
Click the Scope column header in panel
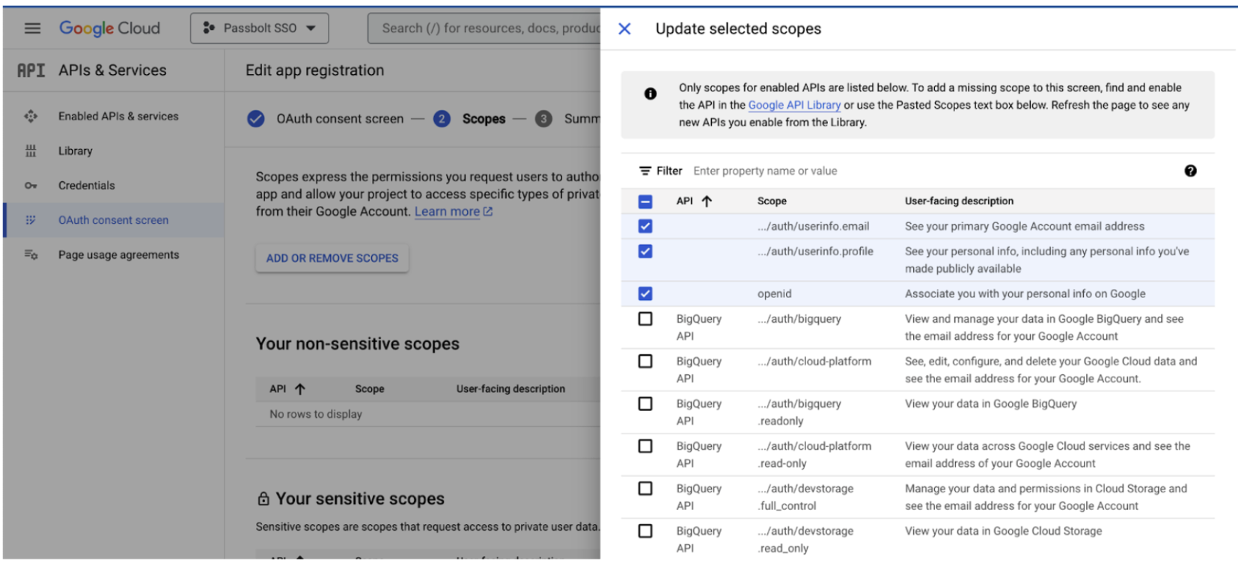[772, 201]
